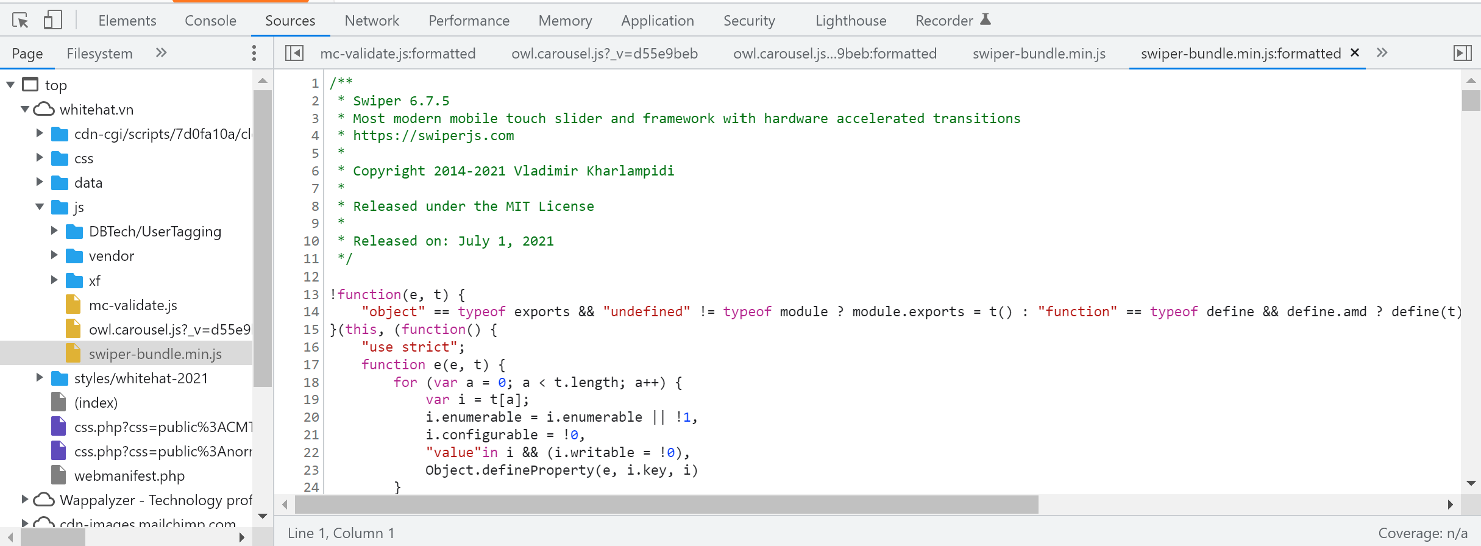Click the Line 1, Column 1 status
Viewport: 1481px width, 546px height.
click(x=341, y=533)
